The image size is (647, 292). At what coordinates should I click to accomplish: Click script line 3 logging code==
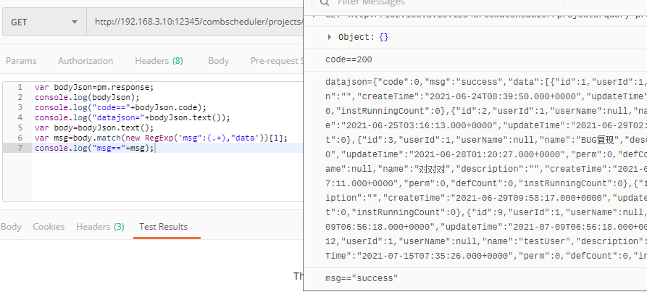point(120,108)
